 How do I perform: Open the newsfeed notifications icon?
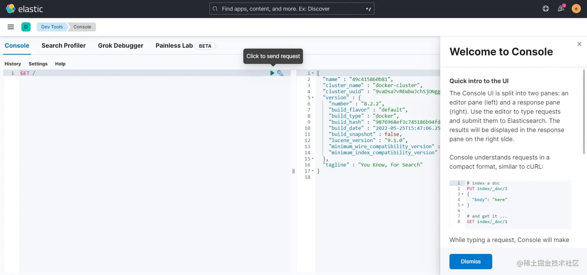click(x=561, y=9)
